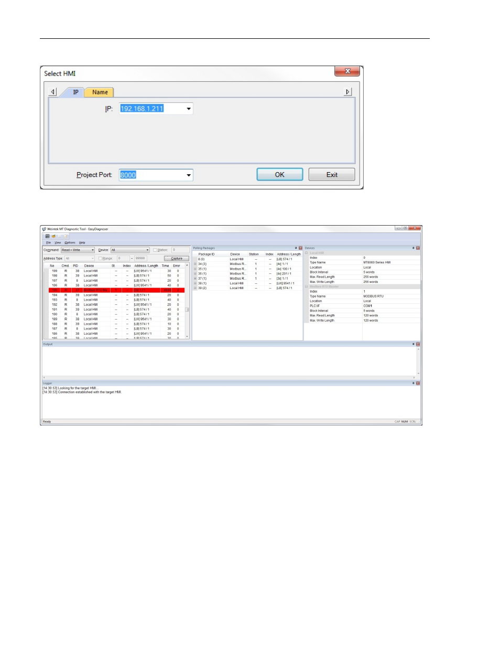Enable the Range checkbox
This screenshot has height=648, width=500.
(100, 258)
